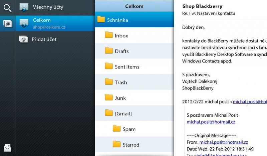The image size is (267, 156).
Task: Click michal.poslt@hotmail.cz link in From line
Action: pyautogui.click(x=224, y=142)
